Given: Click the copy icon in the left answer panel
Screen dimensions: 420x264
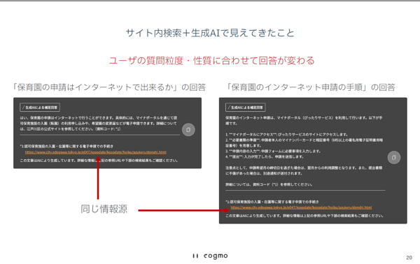Looking at the screenshot, I should click(188, 130).
